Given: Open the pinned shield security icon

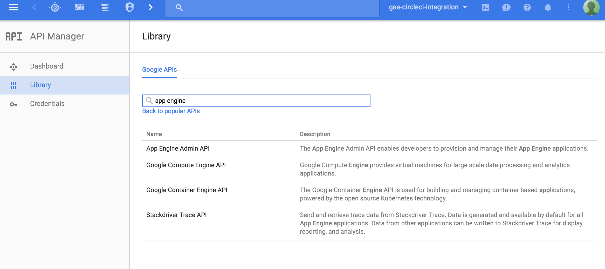Looking at the screenshot, I should coord(129,7).
